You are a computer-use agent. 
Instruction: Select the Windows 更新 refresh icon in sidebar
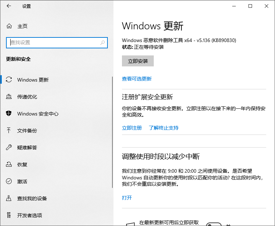tap(9, 79)
